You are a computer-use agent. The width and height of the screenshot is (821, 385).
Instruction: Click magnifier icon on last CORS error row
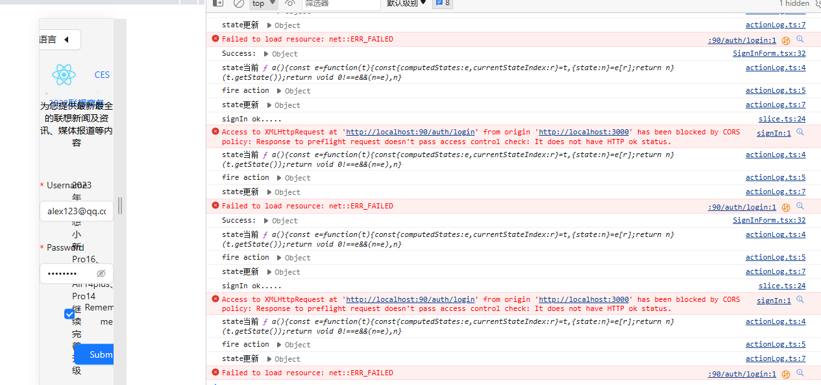800,300
